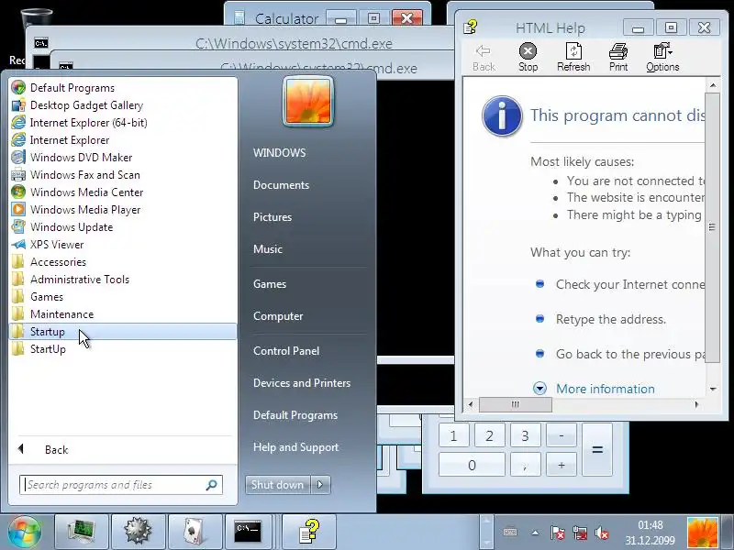
Task: Open the computer monitor app on taskbar
Action: click(82, 533)
